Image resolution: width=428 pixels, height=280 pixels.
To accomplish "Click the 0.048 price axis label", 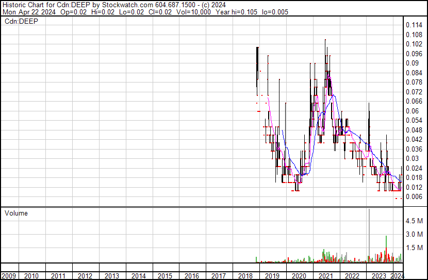I will [x=414, y=130].
